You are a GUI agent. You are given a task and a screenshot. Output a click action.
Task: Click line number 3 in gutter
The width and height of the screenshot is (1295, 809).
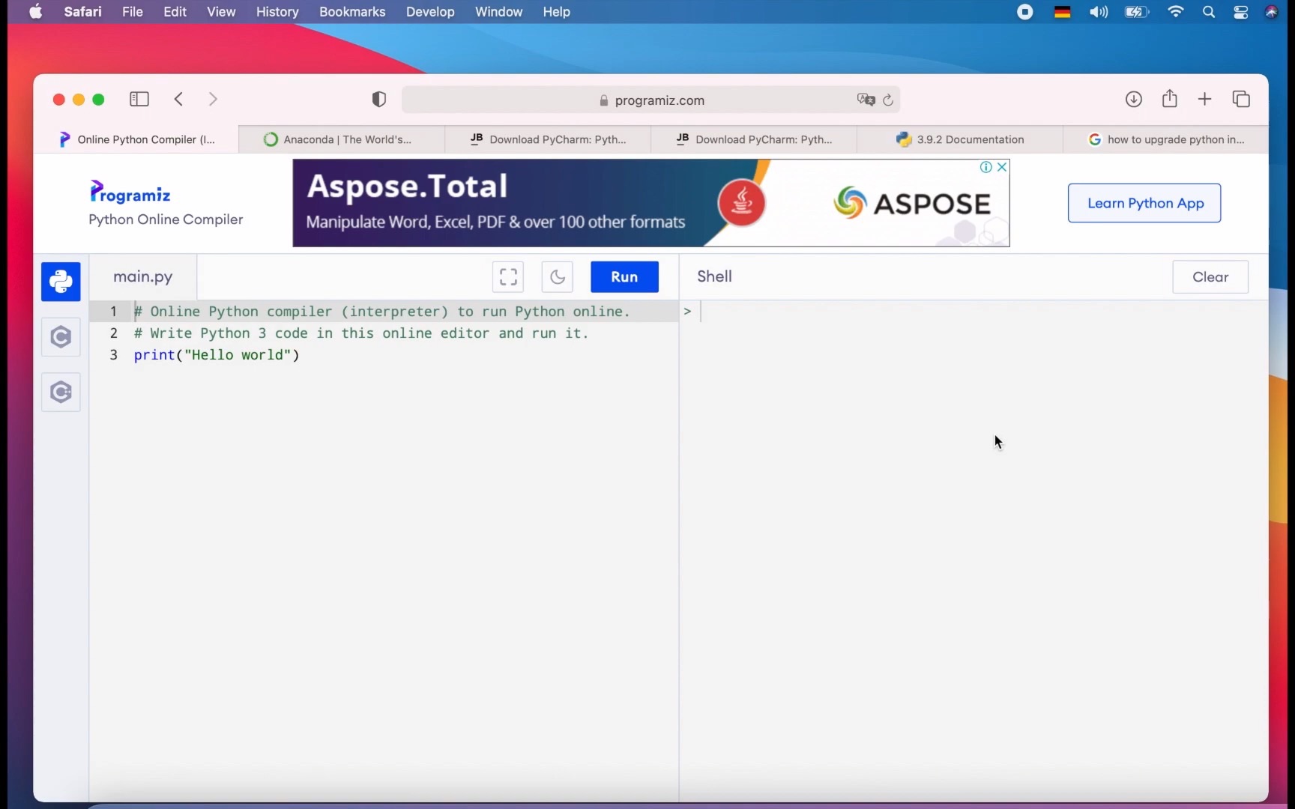pyautogui.click(x=114, y=355)
